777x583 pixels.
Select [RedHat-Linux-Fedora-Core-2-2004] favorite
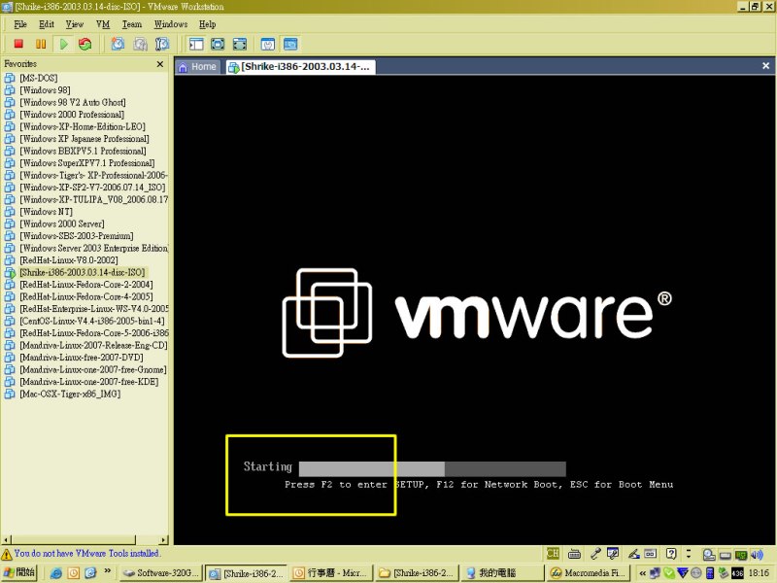[x=86, y=285]
